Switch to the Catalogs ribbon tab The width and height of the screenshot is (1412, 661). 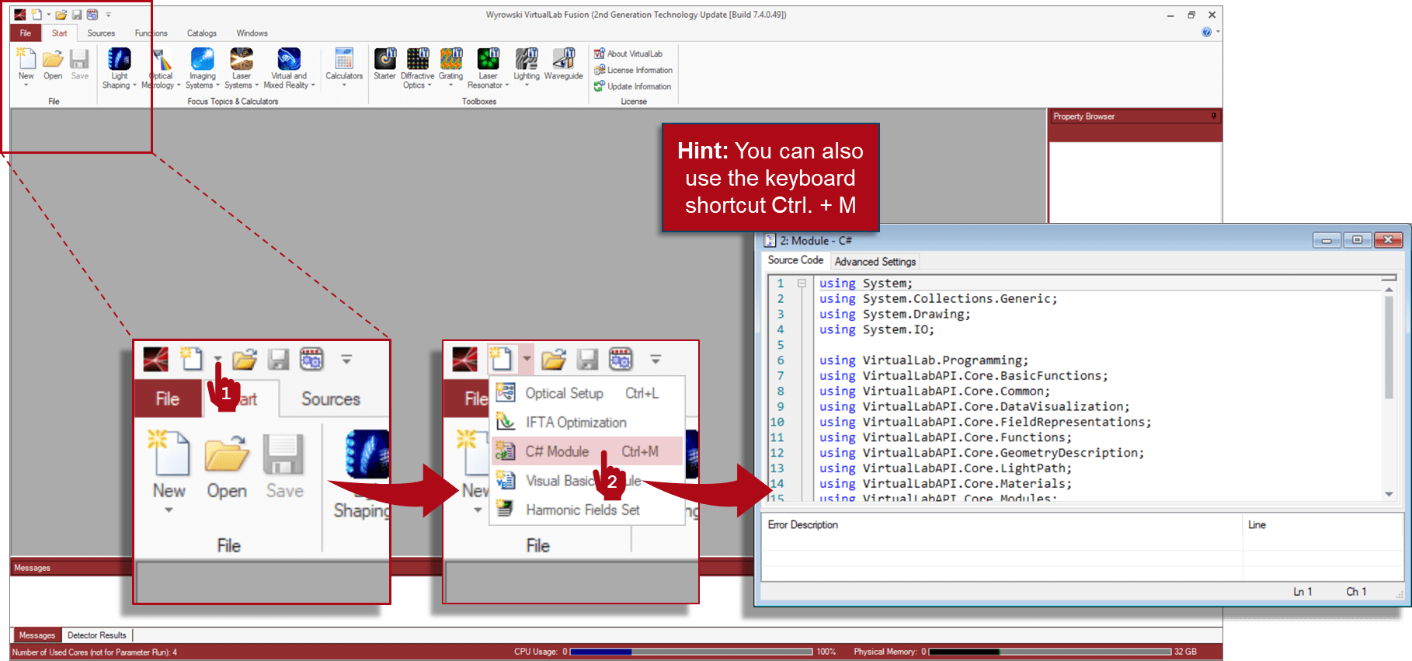pyautogui.click(x=202, y=33)
